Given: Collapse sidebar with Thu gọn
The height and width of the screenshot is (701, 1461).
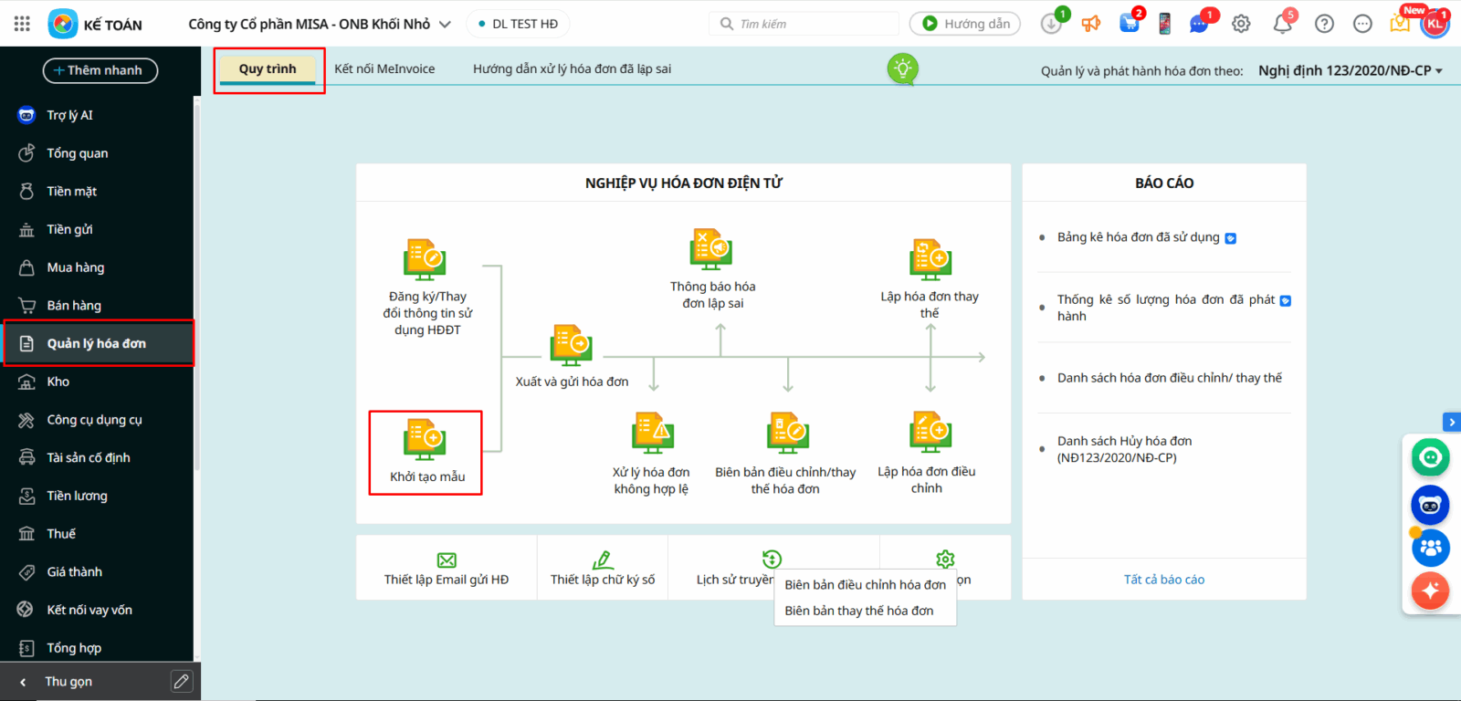Looking at the screenshot, I should coord(68,682).
